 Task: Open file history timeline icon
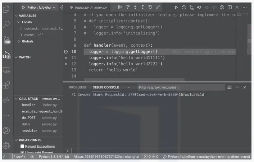pyautogui.click(x=184, y=7)
